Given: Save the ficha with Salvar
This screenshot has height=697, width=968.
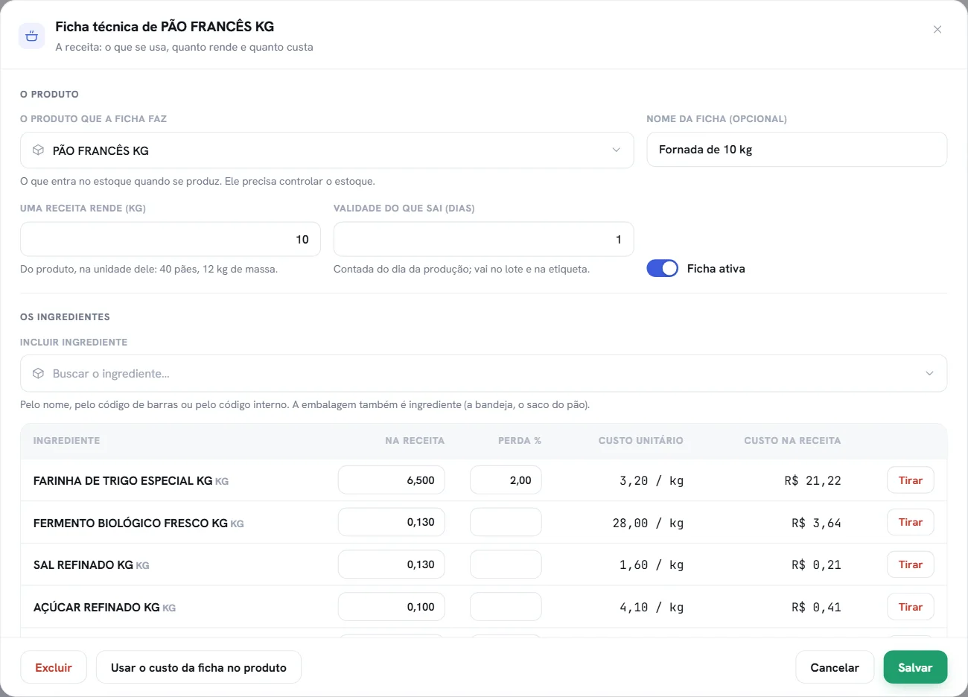Looking at the screenshot, I should (x=915, y=667).
